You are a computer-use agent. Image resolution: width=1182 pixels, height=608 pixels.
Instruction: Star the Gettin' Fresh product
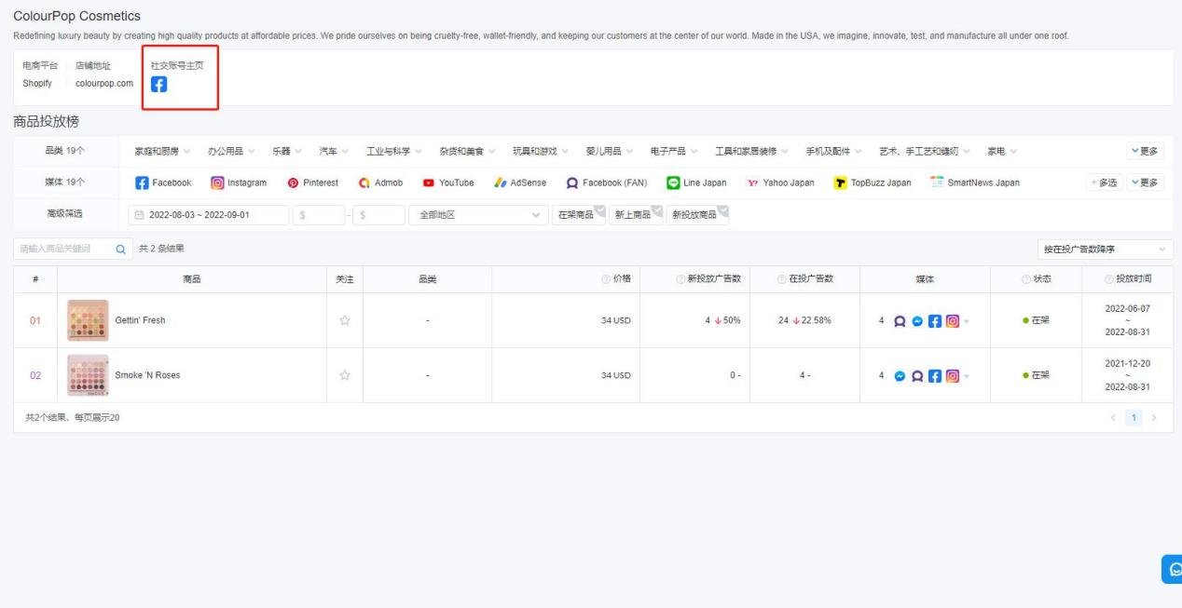(x=344, y=320)
